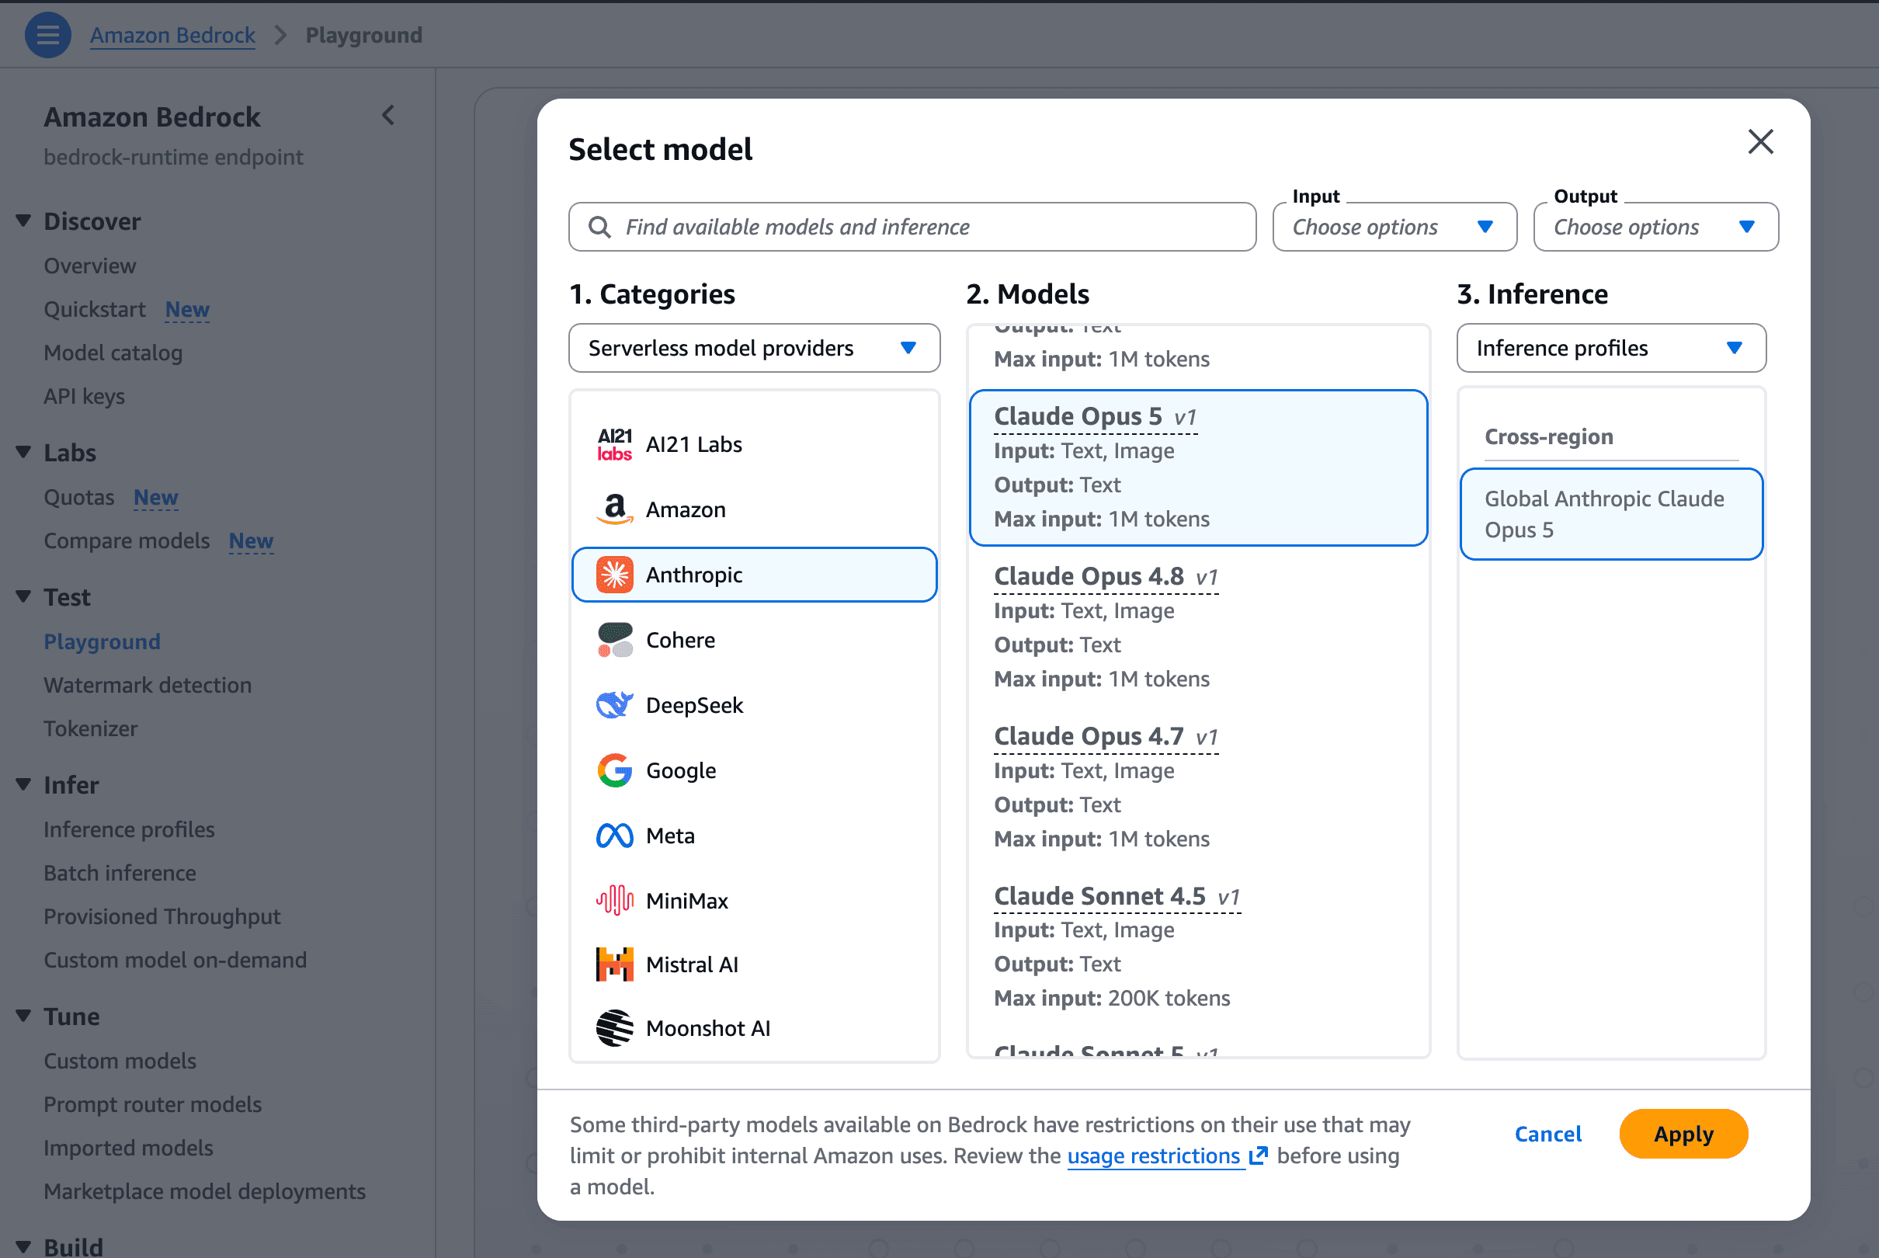The width and height of the screenshot is (1879, 1258).
Task: Collapse the Tune section
Action: click(x=24, y=1016)
